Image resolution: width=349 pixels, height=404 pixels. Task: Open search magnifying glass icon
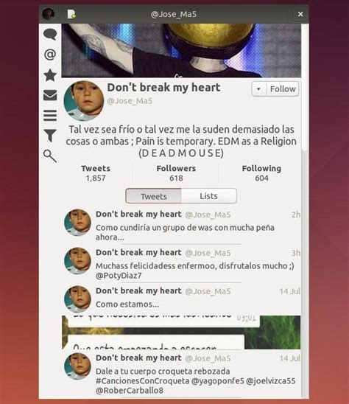pyautogui.click(x=50, y=156)
